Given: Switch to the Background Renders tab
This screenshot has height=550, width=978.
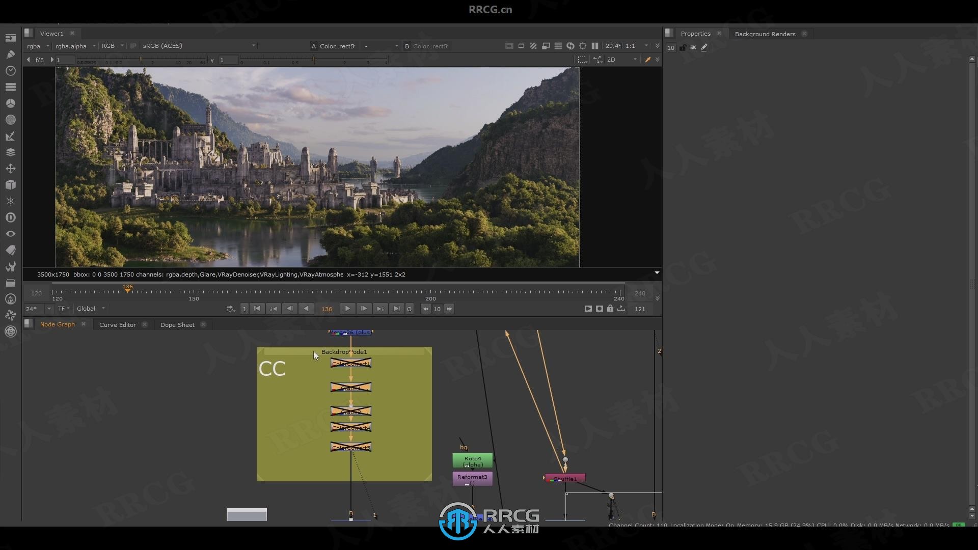Looking at the screenshot, I should tap(765, 34).
